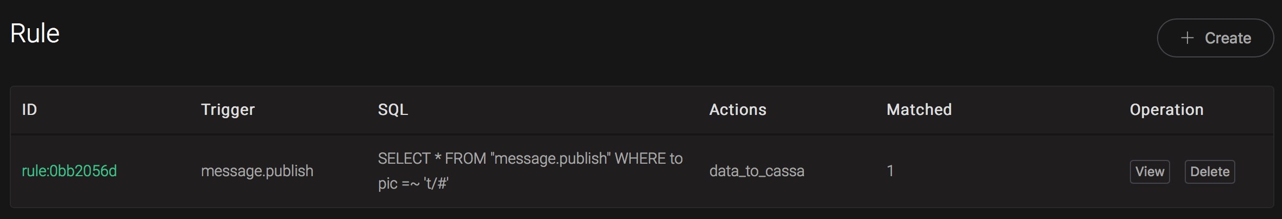The image size is (1282, 219).
Task: View the rule with the View button
Action: [x=1149, y=172]
